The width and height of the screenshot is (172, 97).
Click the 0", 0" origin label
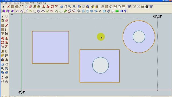pyautogui.click(x=22, y=92)
